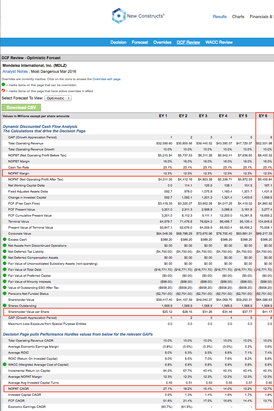Viewport: 274px width, 411px height.
Task: Click the 'Shareholder Value per Share' row label
Action: (29, 312)
